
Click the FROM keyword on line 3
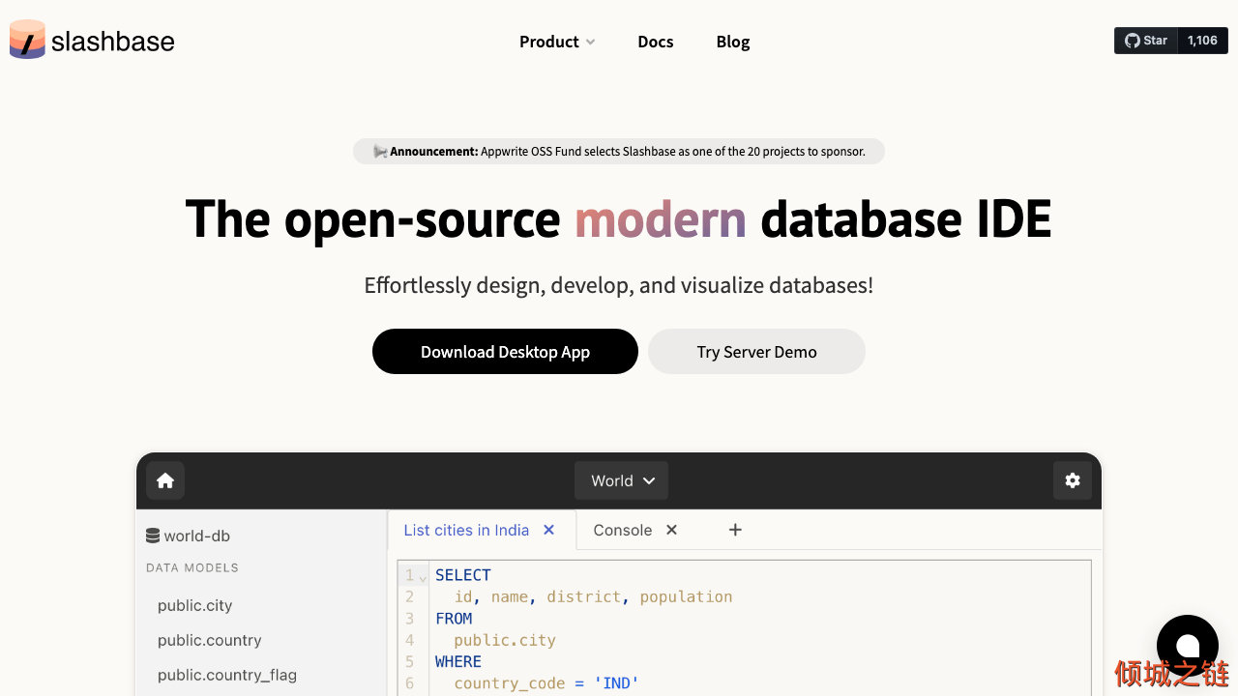click(x=454, y=619)
